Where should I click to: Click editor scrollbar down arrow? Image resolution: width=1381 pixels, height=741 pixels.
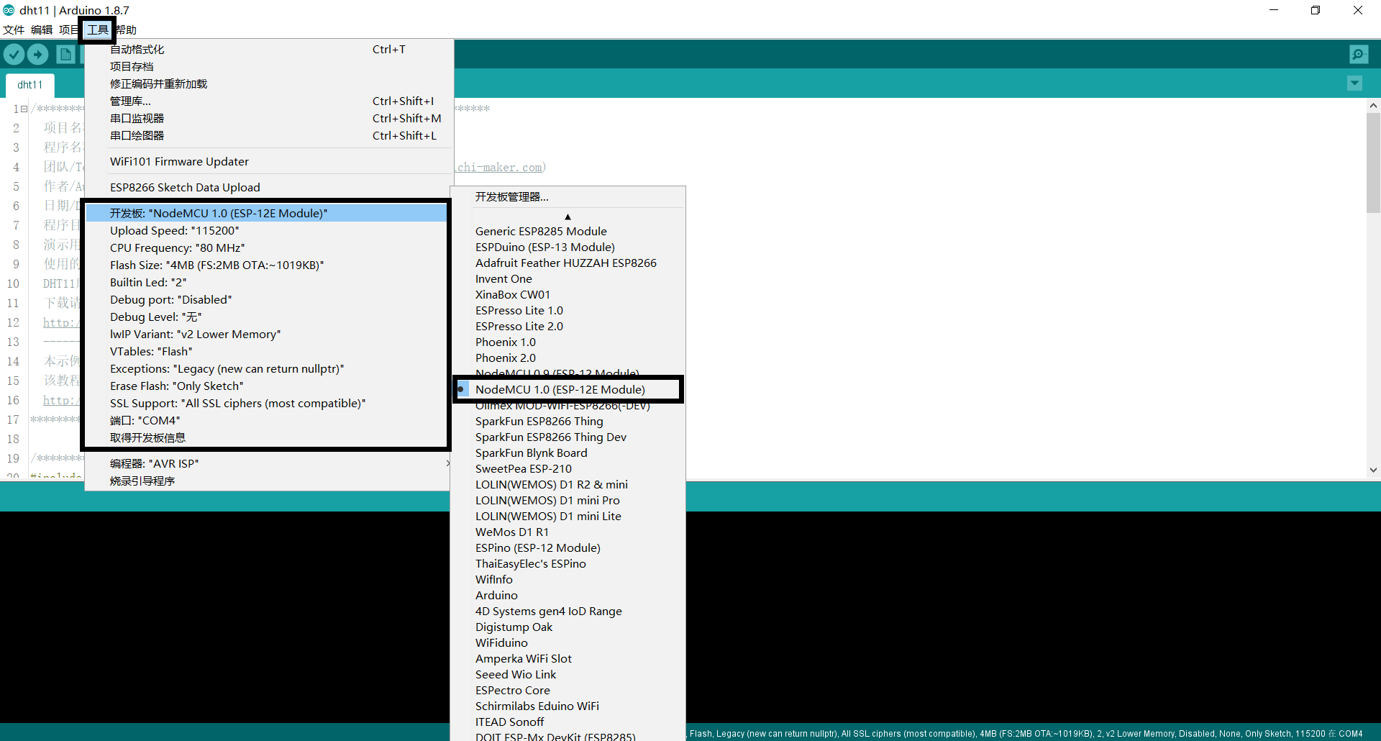[1373, 470]
